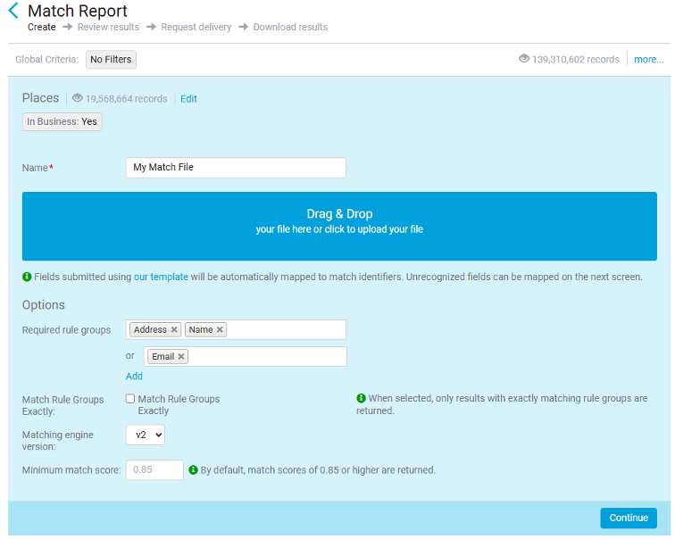
Task: Remove the Name rule group tag
Action: click(x=220, y=330)
